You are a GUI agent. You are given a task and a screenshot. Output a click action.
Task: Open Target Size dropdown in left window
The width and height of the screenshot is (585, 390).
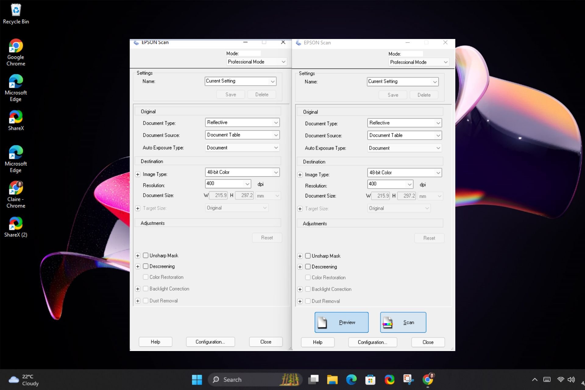(237, 208)
